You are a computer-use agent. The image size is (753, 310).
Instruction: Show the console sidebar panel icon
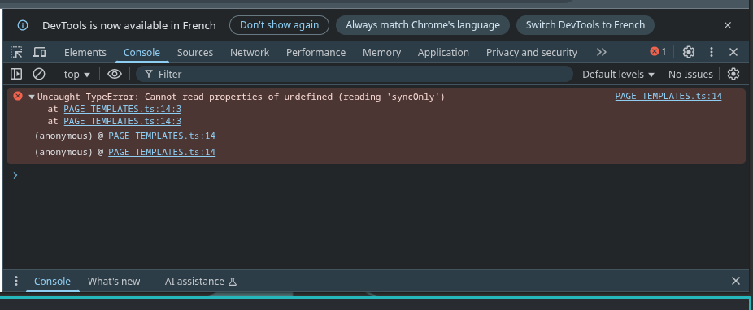click(16, 75)
